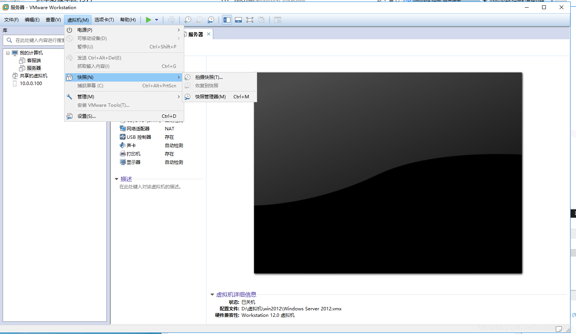Click the 快照 snapshot icon in menu
Image resolution: width=576 pixels, height=334 pixels.
click(x=69, y=77)
